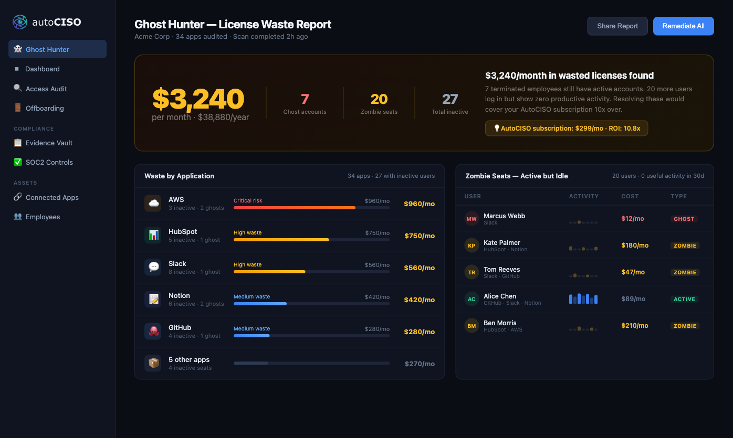This screenshot has height=438, width=733.
Task: Go to Employees page
Action: coord(57,217)
